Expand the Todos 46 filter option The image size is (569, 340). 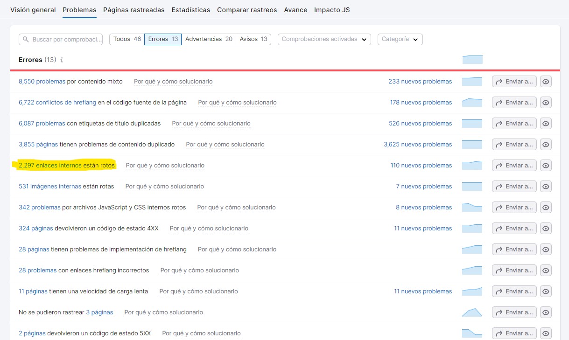pyautogui.click(x=126, y=39)
